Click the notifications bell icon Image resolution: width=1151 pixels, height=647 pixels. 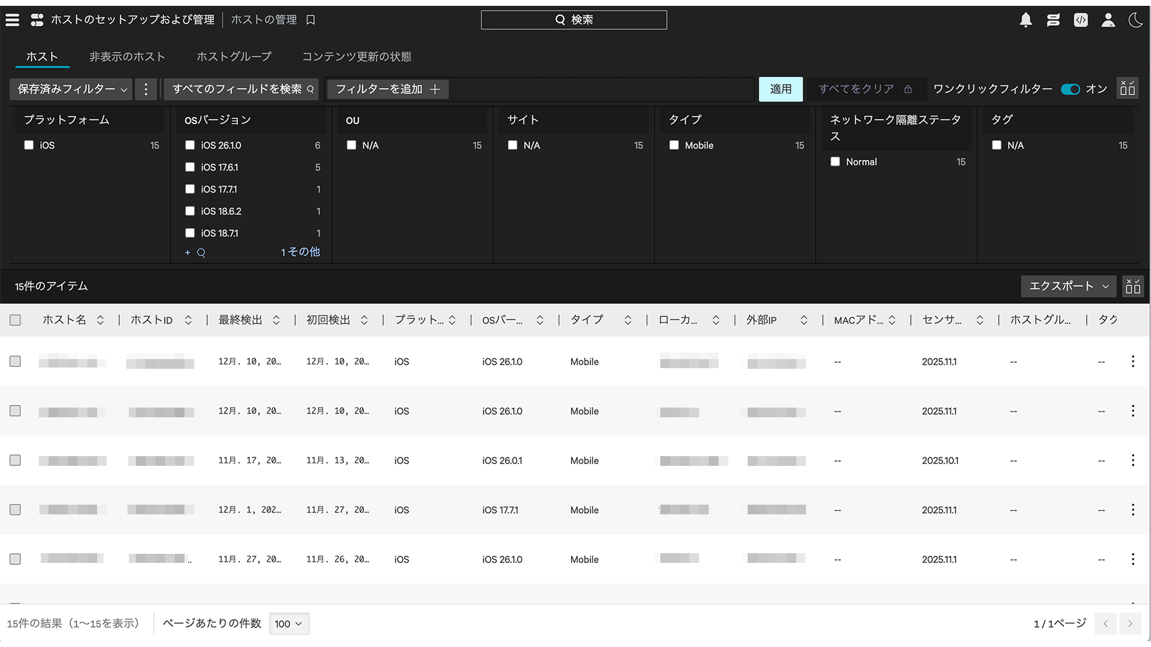1025,20
